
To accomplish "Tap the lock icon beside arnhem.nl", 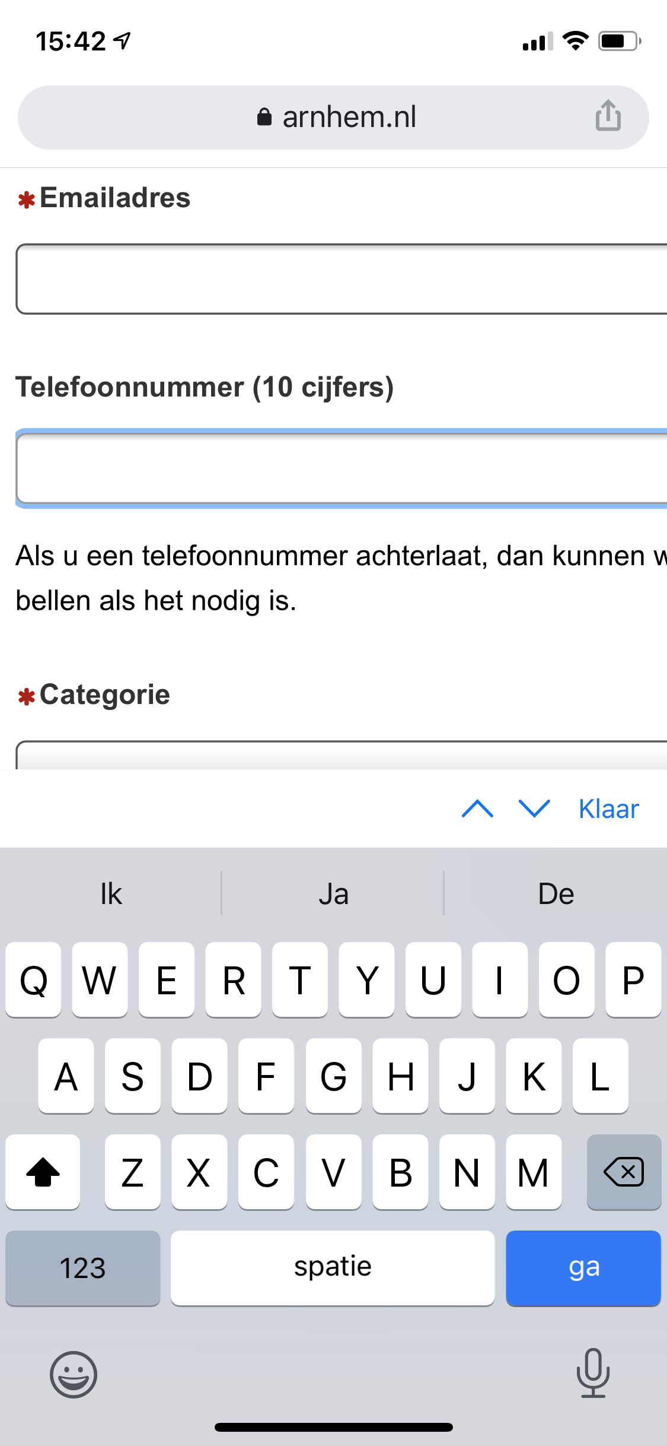I will (264, 117).
